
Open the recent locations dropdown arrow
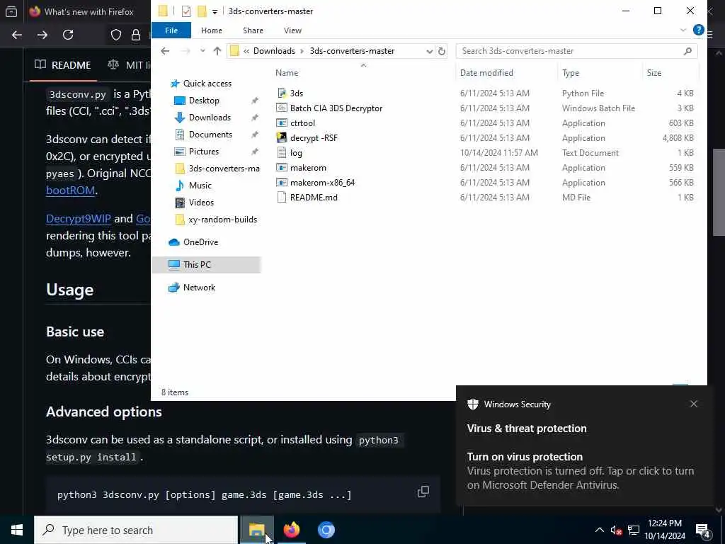pyautogui.click(x=202, y=51)
